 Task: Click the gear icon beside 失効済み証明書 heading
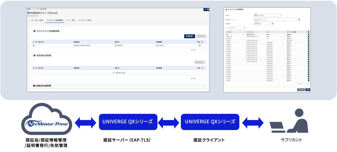point(34,55)
